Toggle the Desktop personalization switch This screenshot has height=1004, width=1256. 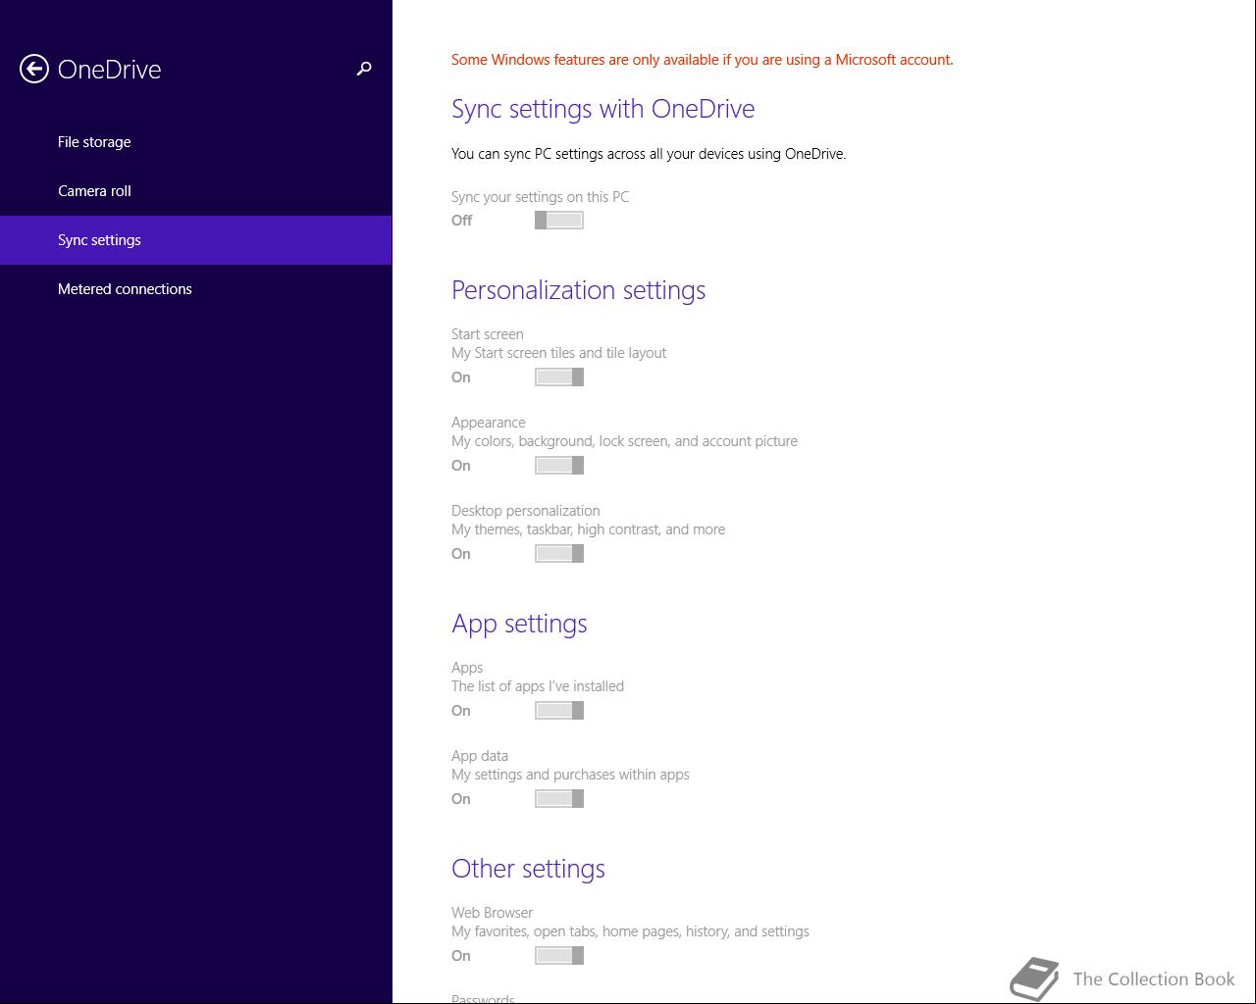[x=559, y=554]
